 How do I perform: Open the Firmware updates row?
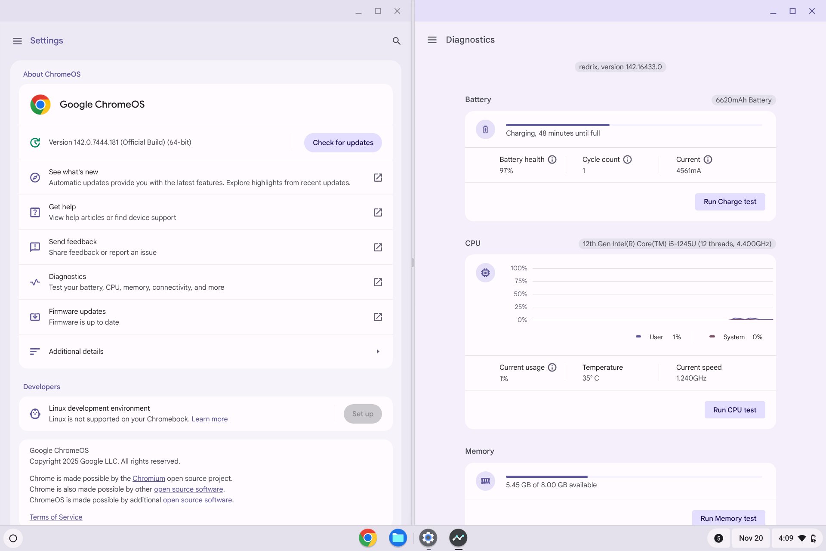point(206,317)
